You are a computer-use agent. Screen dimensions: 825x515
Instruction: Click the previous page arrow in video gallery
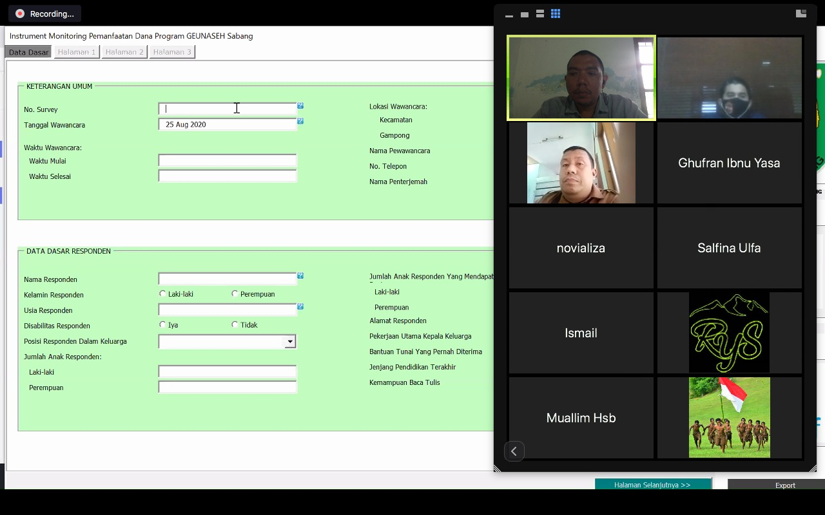[514, 451]
